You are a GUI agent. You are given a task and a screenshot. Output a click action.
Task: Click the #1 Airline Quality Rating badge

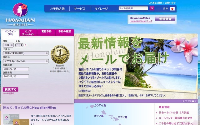tap(60, 54)
